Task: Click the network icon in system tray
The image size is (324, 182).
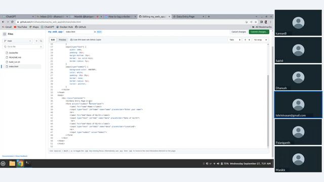Action: pos(214,164)
